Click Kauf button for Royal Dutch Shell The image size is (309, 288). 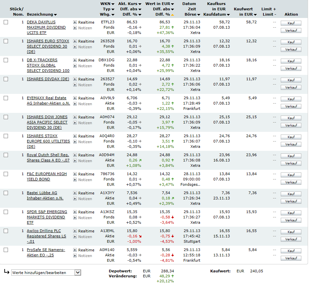[291, 156]
